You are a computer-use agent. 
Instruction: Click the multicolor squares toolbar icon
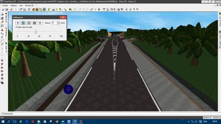coord(49,10)
